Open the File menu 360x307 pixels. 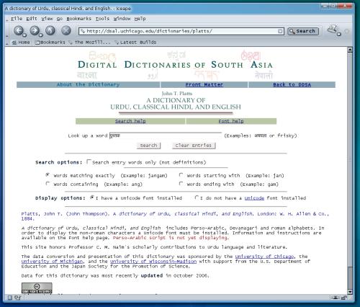click(17, 19)
